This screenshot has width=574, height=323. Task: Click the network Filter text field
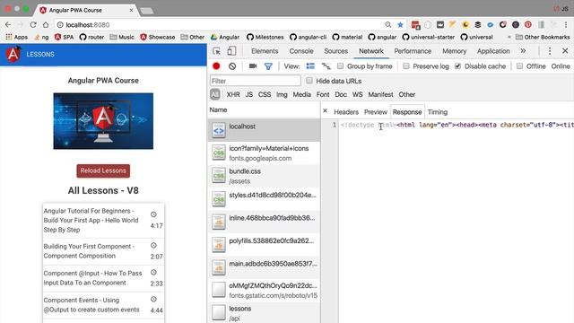click(x=255, y=81)
